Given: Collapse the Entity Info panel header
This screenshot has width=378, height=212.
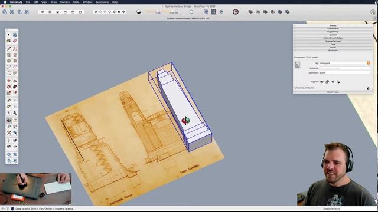Looking at the screenshot, I should pyautogui.click(x=333, y=51).
